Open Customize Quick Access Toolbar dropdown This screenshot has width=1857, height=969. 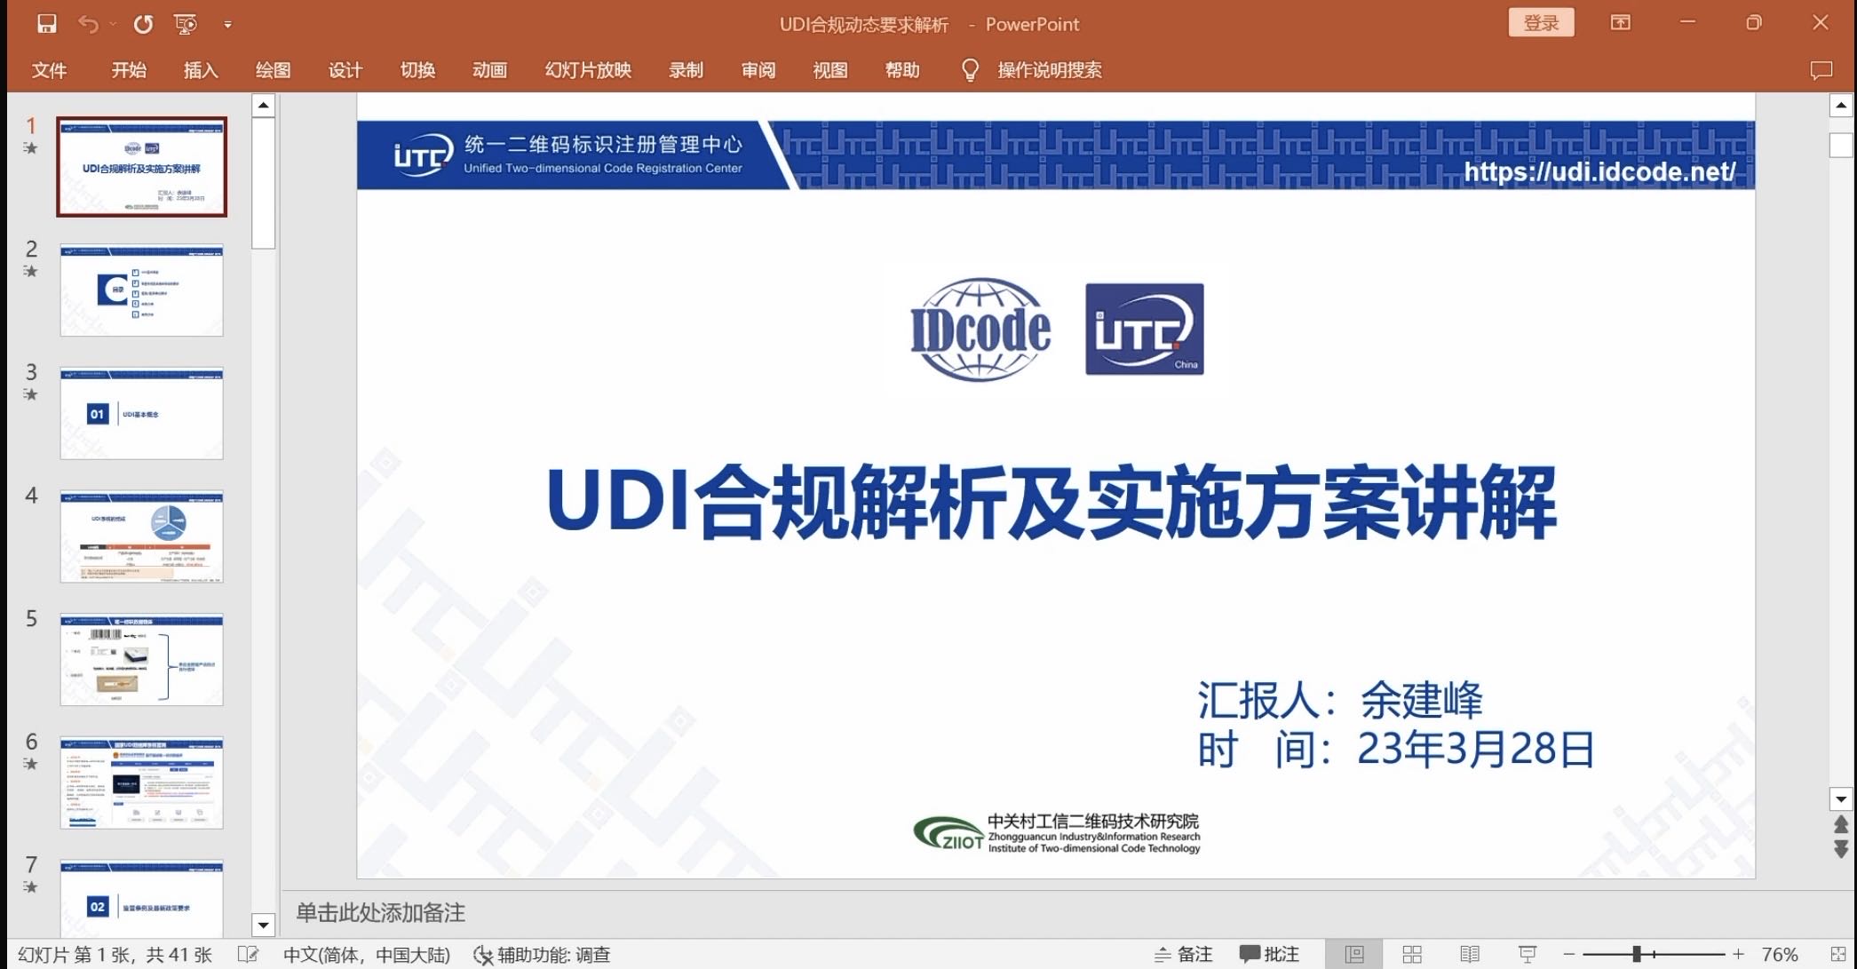[228, 25]
